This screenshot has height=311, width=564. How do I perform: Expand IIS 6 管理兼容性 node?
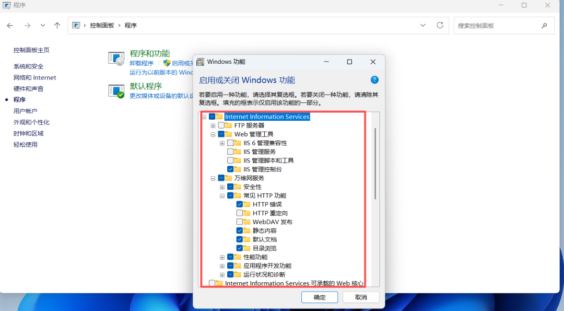222,143
